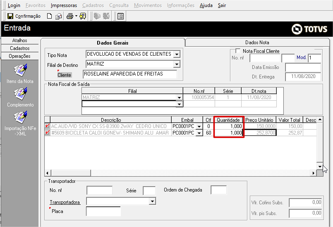Click the horizontal scrollbar right arrow

click(314, 173)
